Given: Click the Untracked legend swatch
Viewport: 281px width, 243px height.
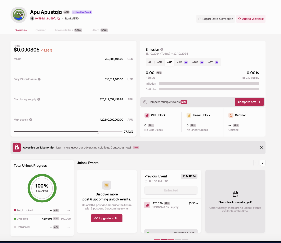Looking at the screenshot, I should (15, 227).
